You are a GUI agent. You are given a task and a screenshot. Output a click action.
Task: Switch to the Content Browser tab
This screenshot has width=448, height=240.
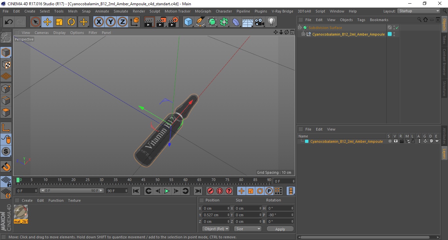click(x=444, y=62)
